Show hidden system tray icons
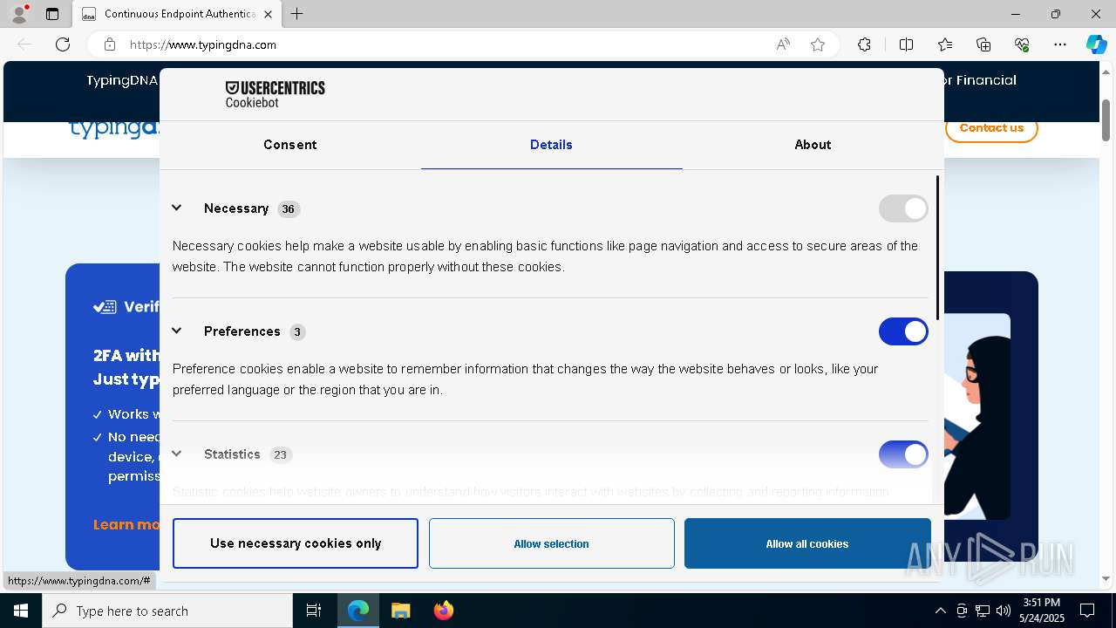This screenshot has width=1116, height=628. click(x=940, y=611)
